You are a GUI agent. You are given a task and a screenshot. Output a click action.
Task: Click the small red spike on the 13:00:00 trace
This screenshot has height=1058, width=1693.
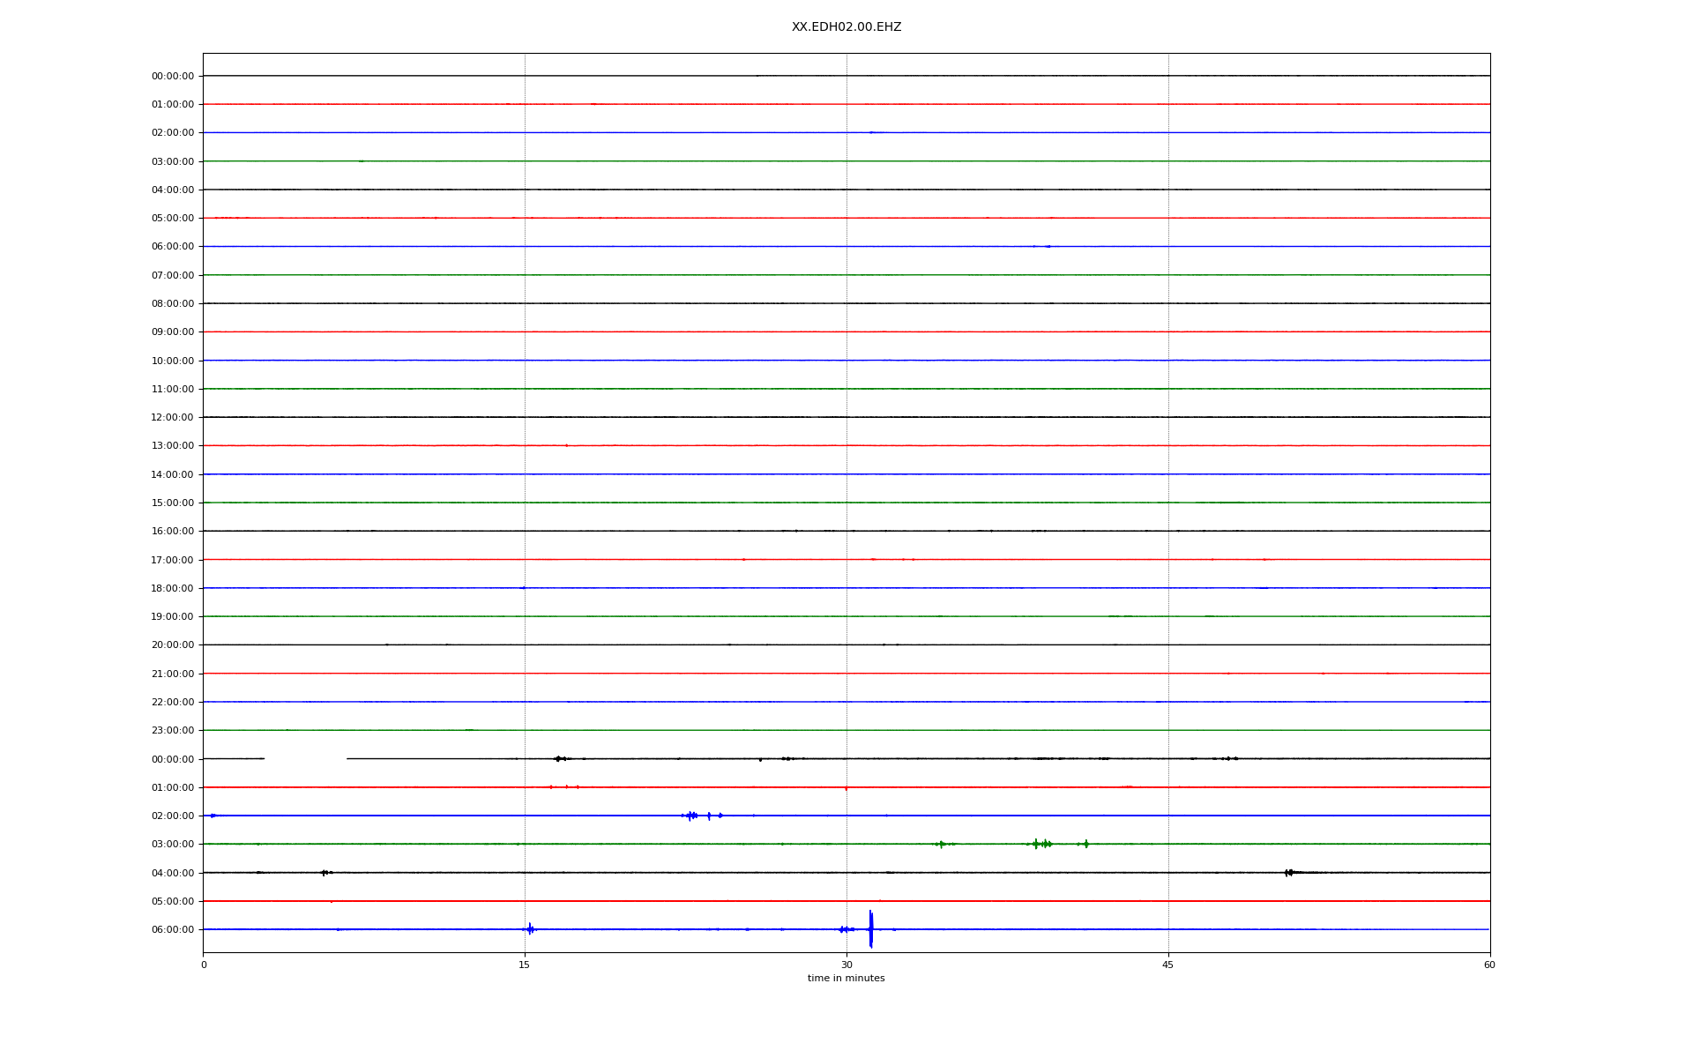(x=566, y=446)
